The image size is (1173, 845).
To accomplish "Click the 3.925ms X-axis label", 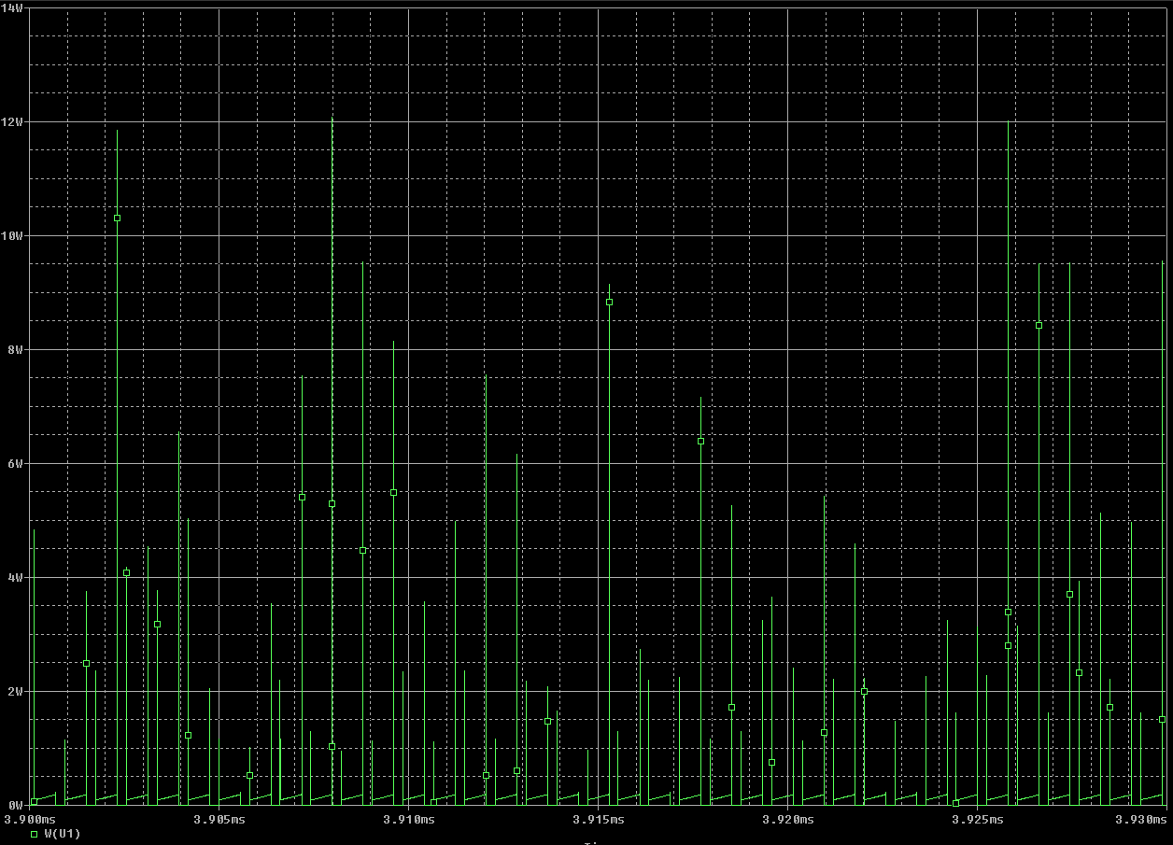I will tap(978, 819).
